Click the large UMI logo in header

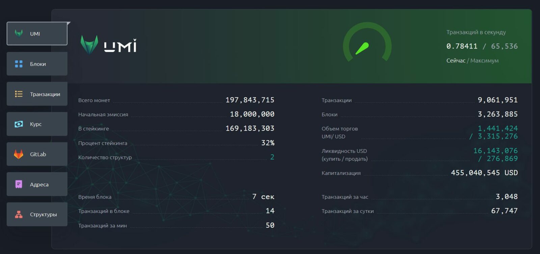pyautogui.click(x=109, y=45)
